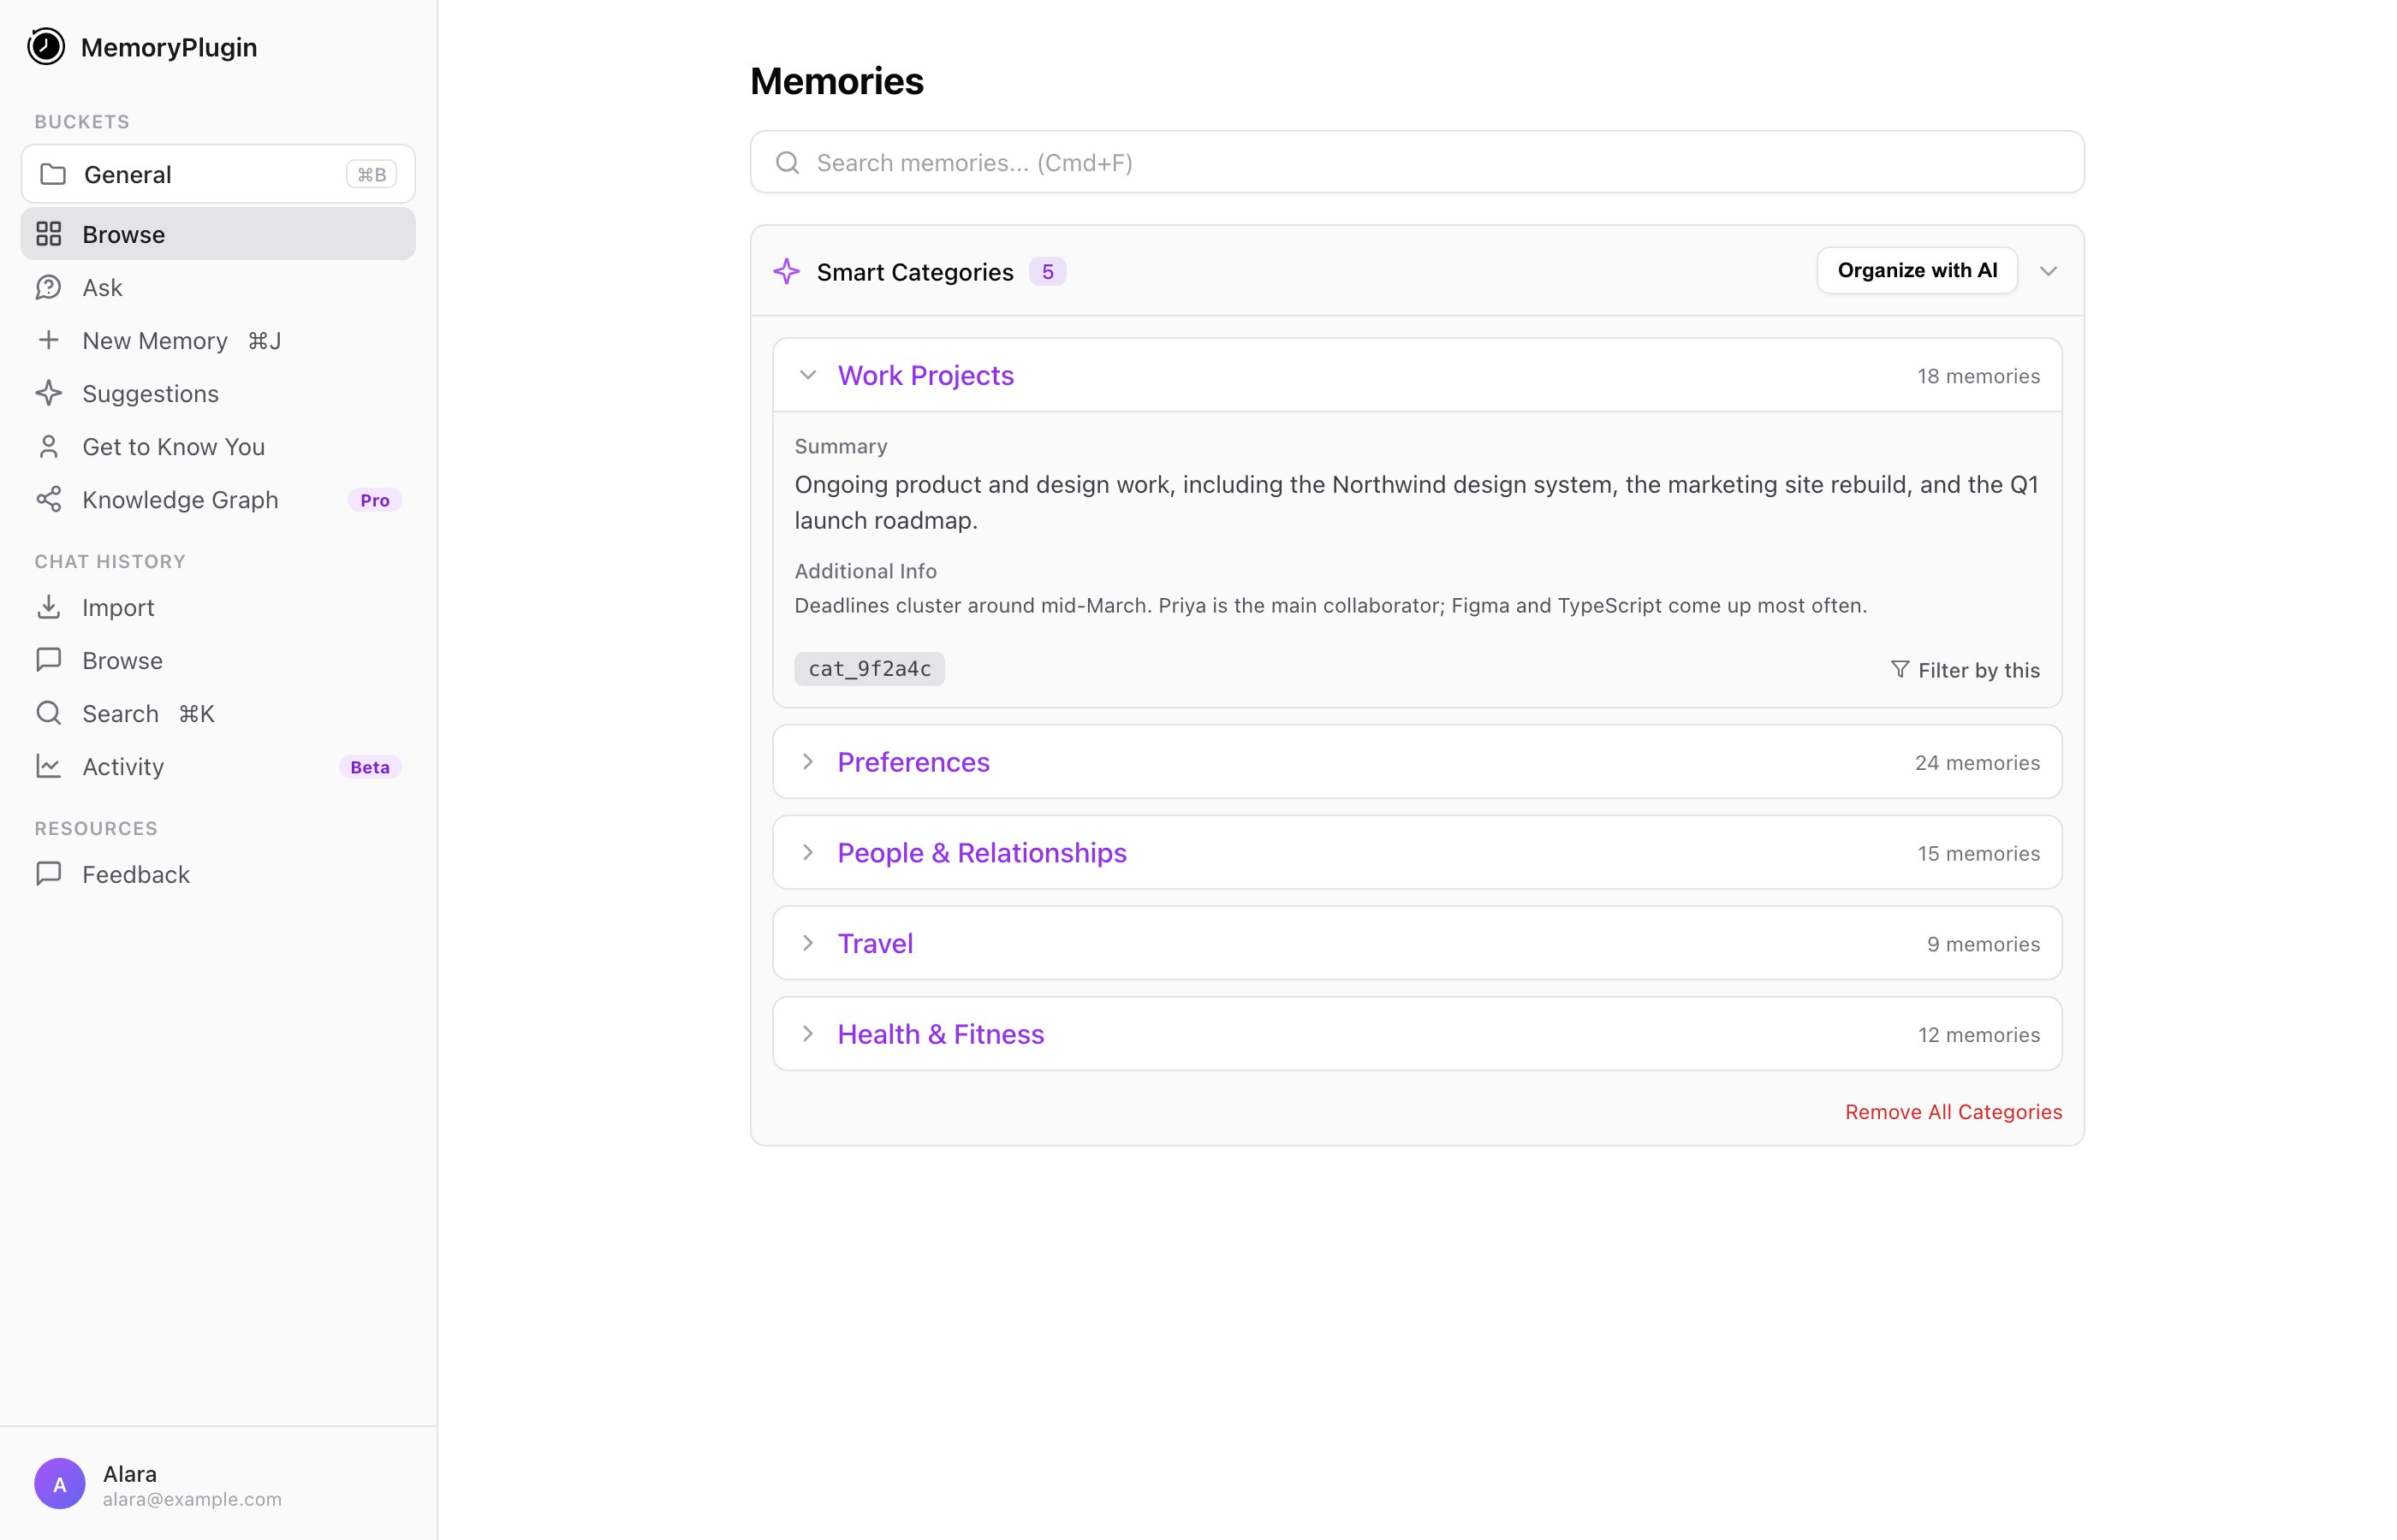Click the Browse grid icon under Buckets
The height and width of the screenshot is (1540, 2397).
point(49,234)
